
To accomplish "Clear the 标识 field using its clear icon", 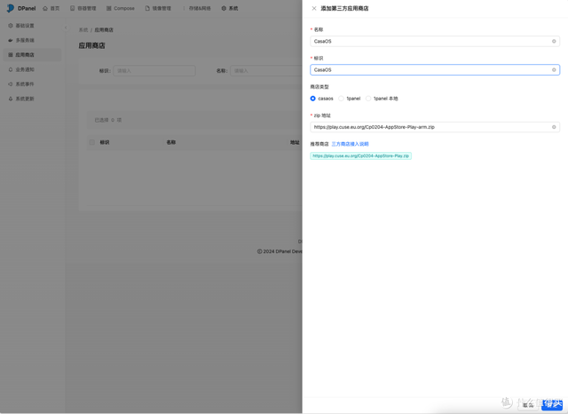I will [x=554, y=70].
